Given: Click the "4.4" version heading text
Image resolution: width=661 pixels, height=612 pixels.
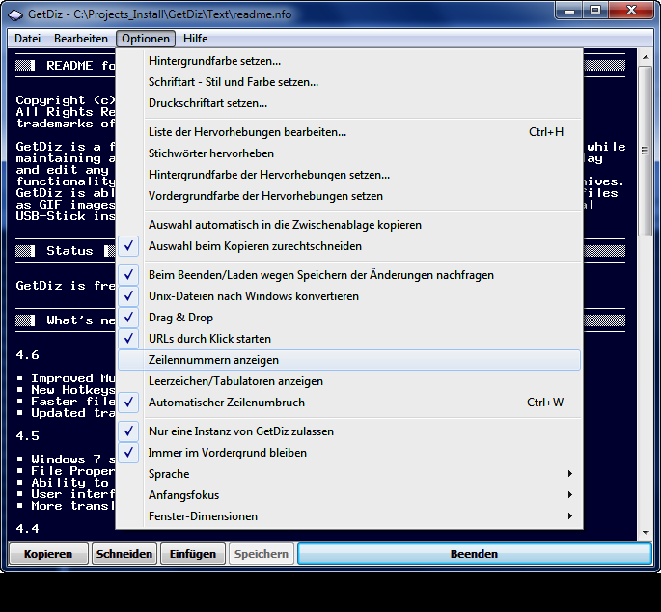Looking at the screenshot, I should 27,529.
